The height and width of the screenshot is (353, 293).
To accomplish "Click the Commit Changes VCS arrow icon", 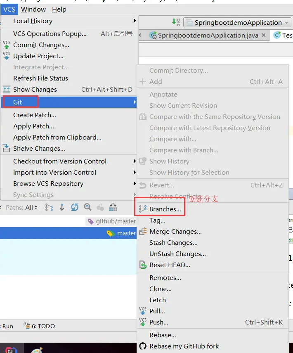I will [x=7, y=45].
